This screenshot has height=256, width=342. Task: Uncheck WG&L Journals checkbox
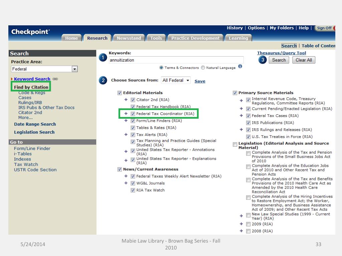click(133, 183)
